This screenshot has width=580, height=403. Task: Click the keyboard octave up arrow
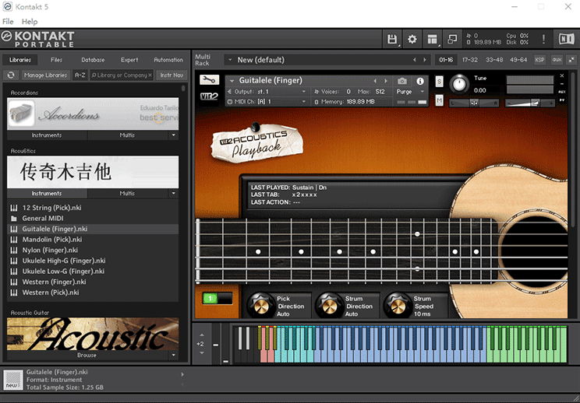202,335
